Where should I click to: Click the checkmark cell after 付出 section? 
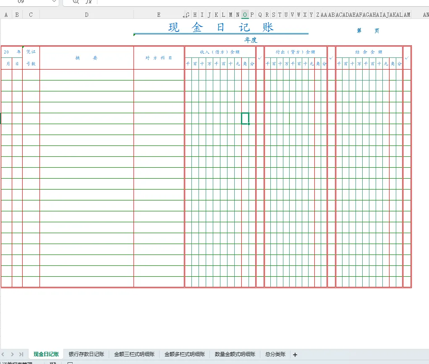point(331,58)
